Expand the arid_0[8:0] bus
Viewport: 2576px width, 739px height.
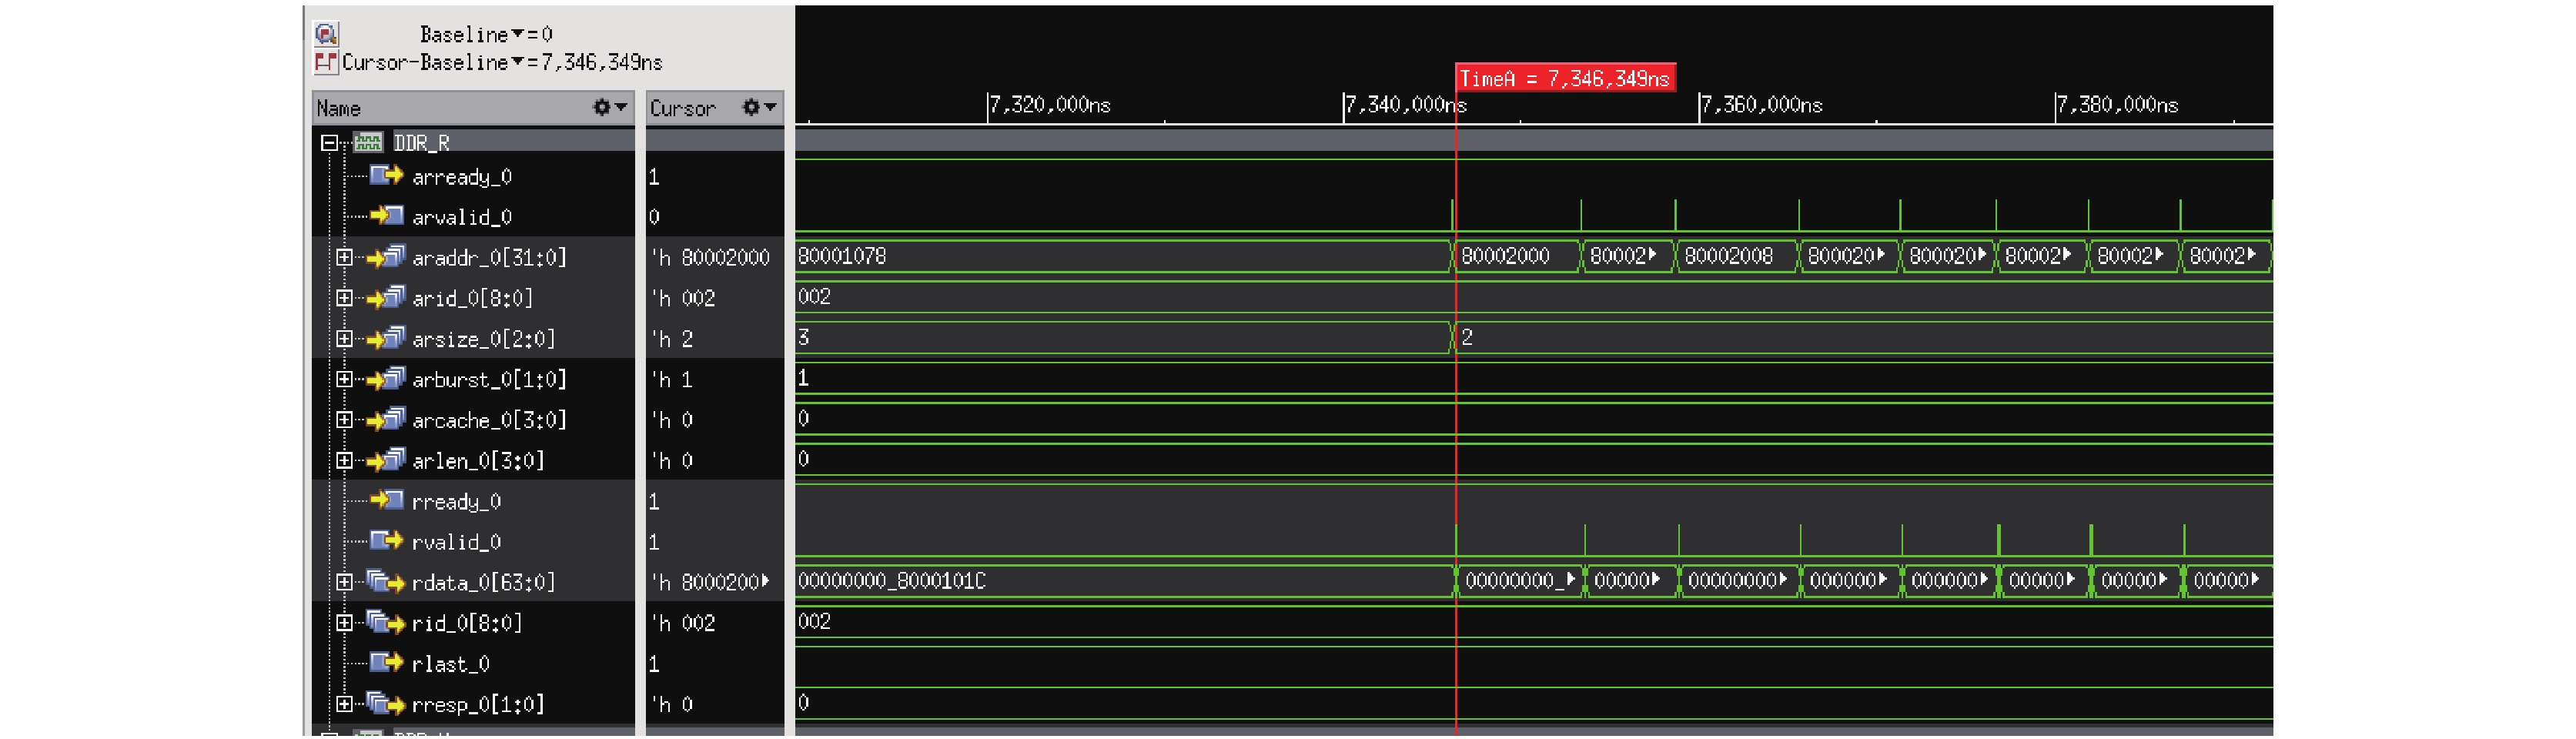(344, 298)
